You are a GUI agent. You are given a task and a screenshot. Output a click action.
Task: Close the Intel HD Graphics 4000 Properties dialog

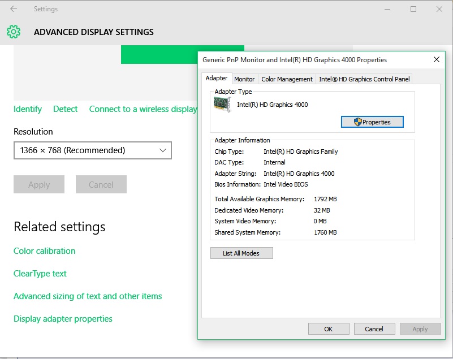(x=436, y=59)
